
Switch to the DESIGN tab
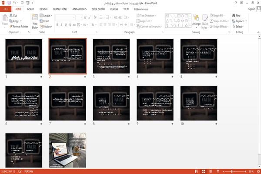pos(43,9)
